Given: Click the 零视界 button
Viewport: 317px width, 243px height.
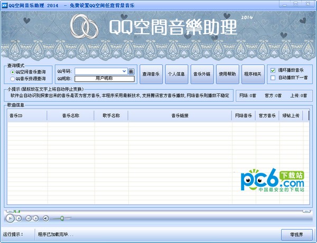Looking at the screenshot, I should pos(296,235).
